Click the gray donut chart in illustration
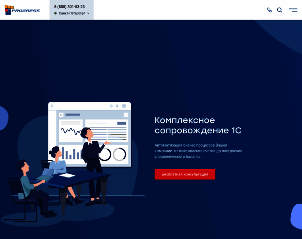The height and width of the screenshot is (239, 302). pyautogui.click(x=120, y=154)
